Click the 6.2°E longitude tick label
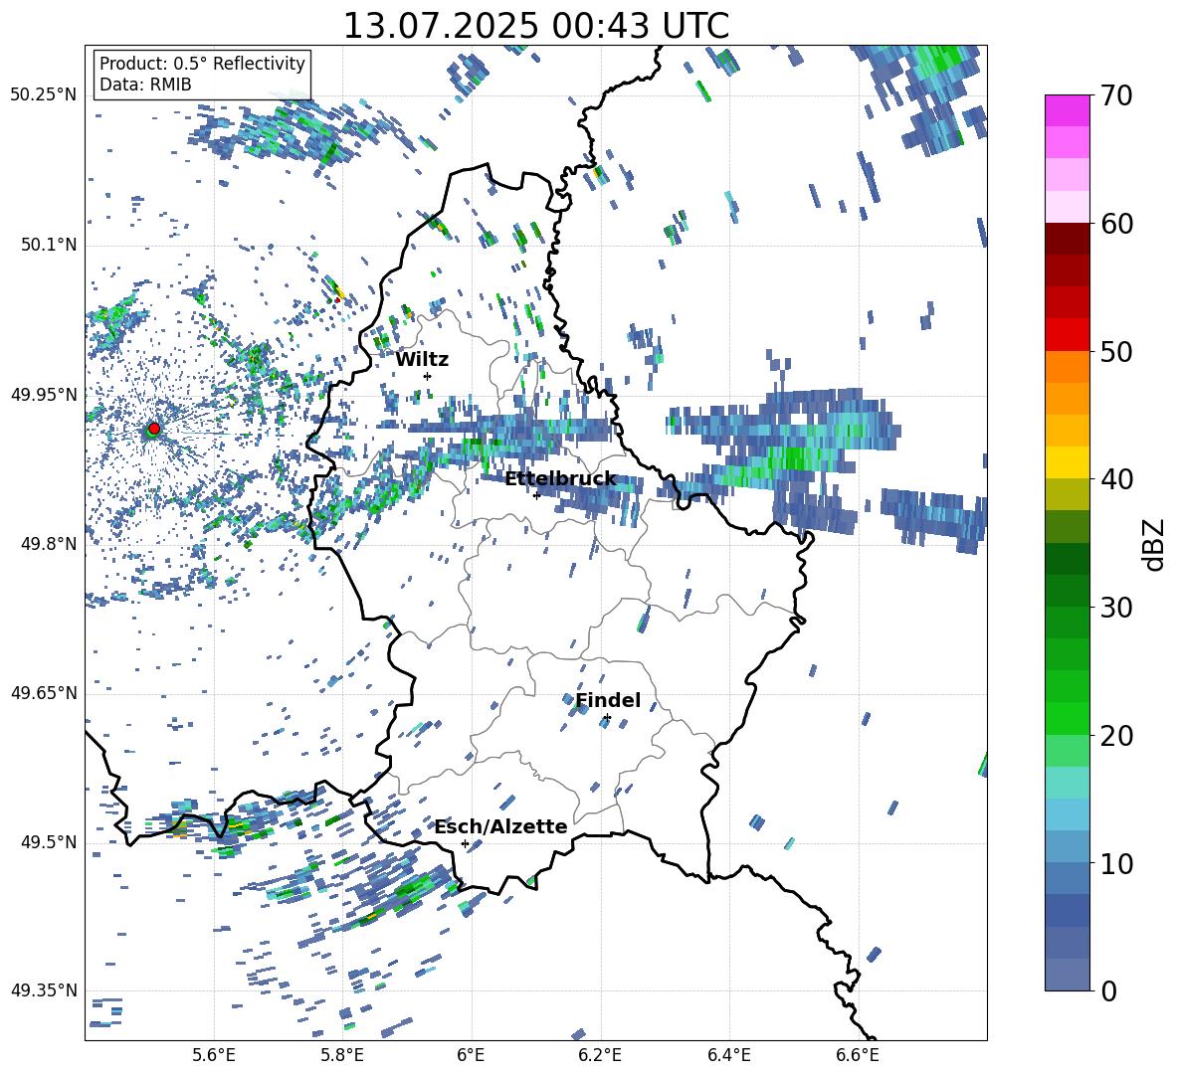The image size is (1178, 1075). (x=600, y=1055)
